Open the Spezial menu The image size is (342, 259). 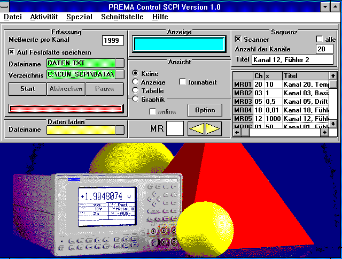[x=80, y=17]
